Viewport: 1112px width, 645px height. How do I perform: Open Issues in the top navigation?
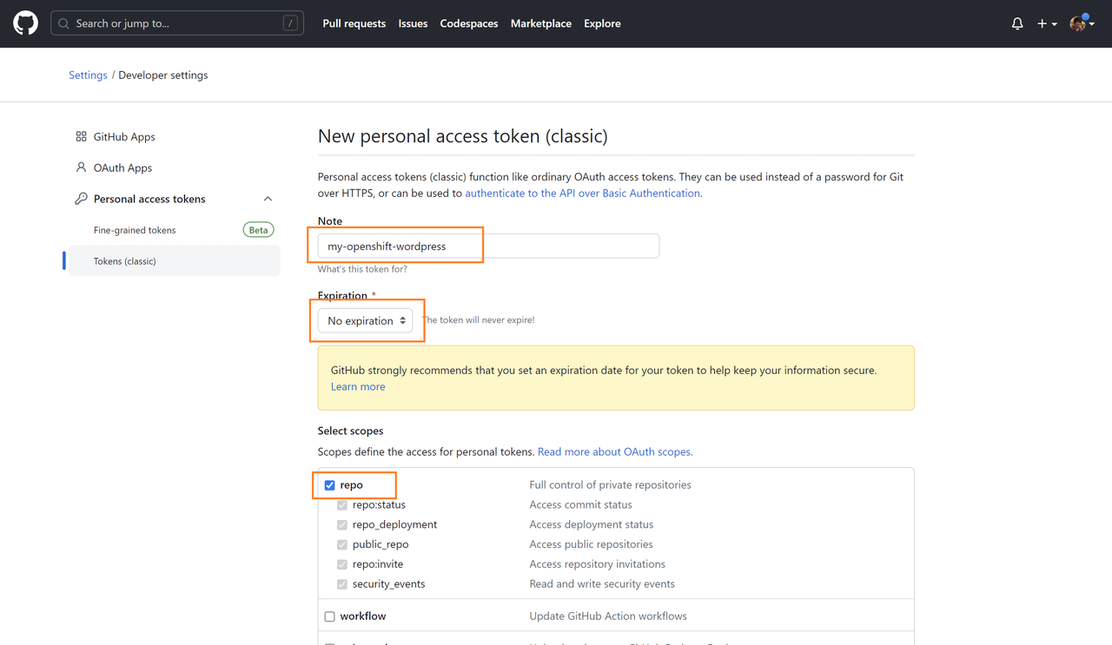(x=413, y=23)
